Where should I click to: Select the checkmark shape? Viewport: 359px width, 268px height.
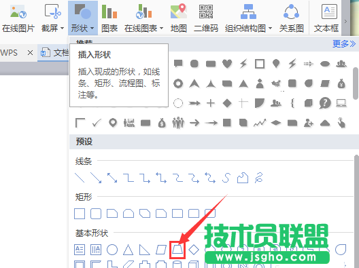(x=97, y=123)
